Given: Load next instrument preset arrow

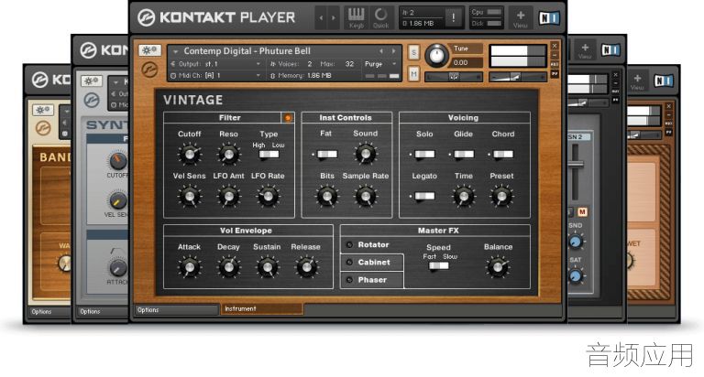Looking at the screenshot, I should click(x=394, y=50).
